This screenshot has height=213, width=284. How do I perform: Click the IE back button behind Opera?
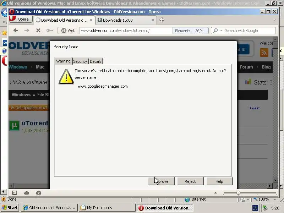pyautogui.click(x=4, y=13)
